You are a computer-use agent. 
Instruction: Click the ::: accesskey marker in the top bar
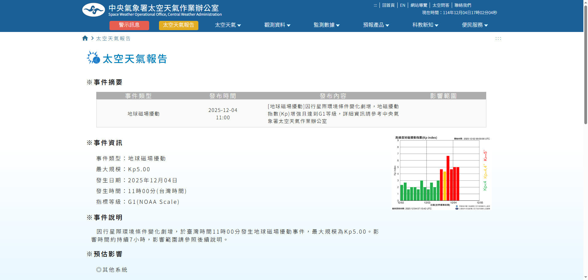[x=375, y=5]
